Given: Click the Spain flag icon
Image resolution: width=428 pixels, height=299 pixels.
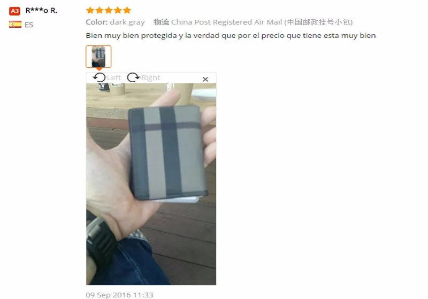Looking at the screenshot, I should (15, 25).
